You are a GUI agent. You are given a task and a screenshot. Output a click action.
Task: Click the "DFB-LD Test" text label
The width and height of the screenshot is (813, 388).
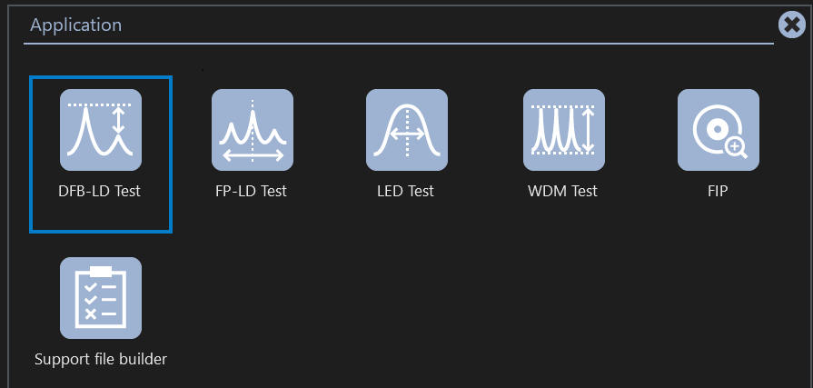click(101, 191)
